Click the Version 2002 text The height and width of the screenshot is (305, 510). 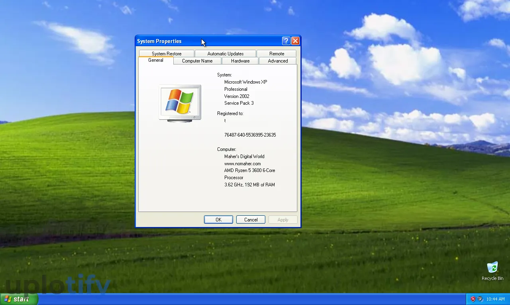(x=237, y=96)
